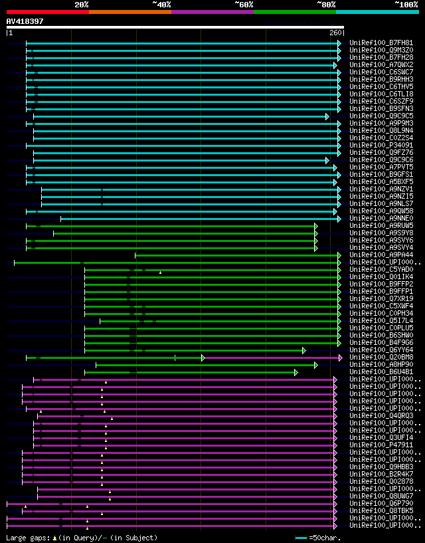Select the UniRef100_B2R4K7 label
The image size is (425, 543).
tap(381, 474)
